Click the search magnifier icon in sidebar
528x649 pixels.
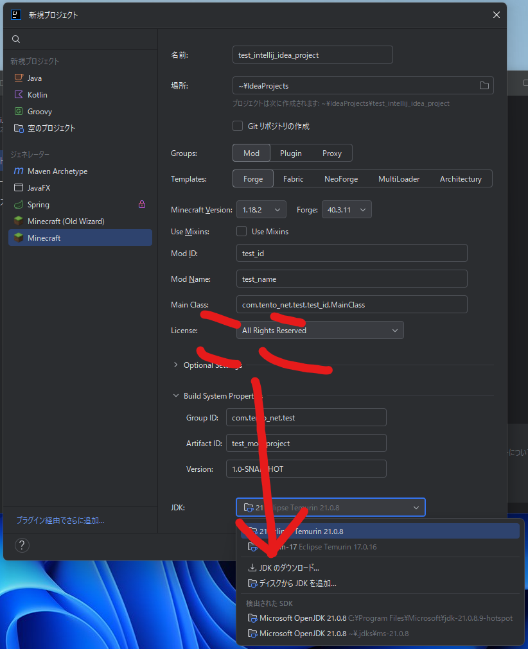pyautogui.click(x=16, y=40)
